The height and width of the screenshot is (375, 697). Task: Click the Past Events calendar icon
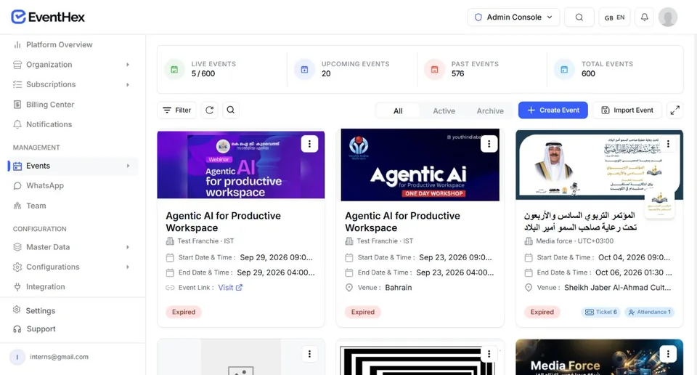[x=434, y=69]
